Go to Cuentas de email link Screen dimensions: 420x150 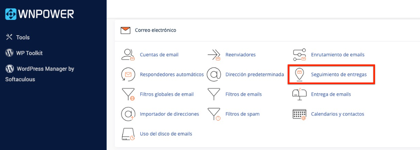[159, 55]
